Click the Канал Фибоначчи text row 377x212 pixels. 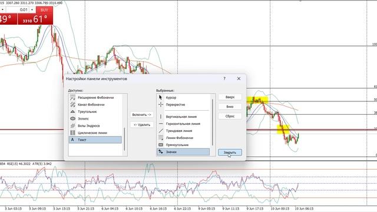(95, 105)
